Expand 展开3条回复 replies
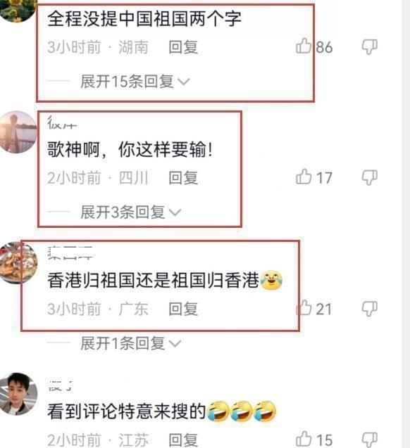The image size is (410, 448). point(131,212)
